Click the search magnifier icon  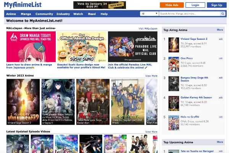(x=223, y=14)
